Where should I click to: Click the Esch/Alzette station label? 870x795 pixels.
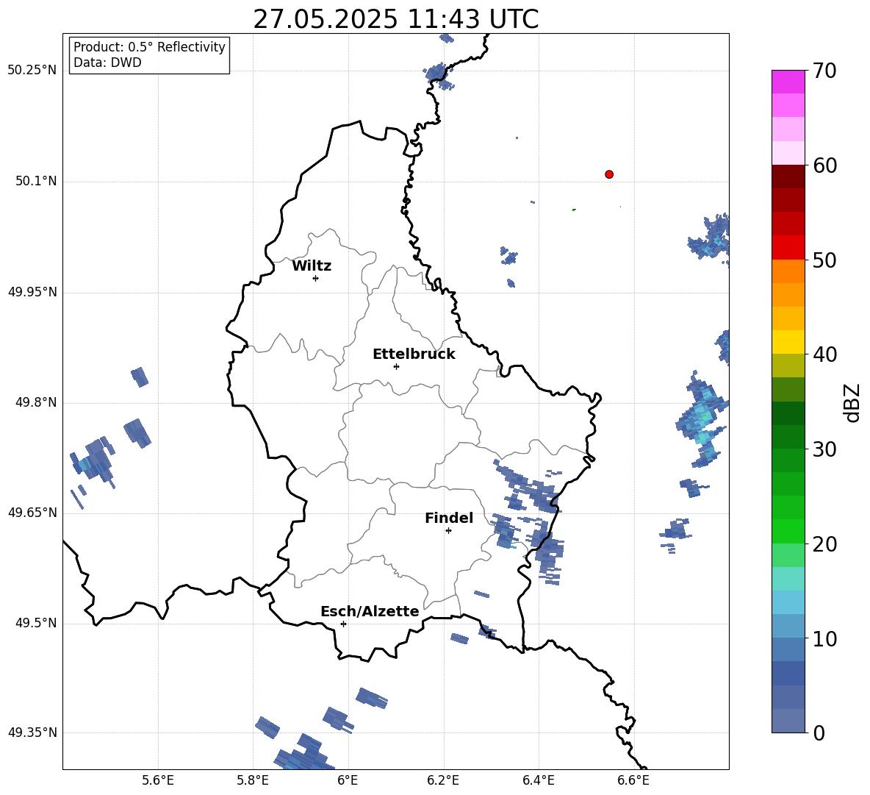(x=370, y=611)
